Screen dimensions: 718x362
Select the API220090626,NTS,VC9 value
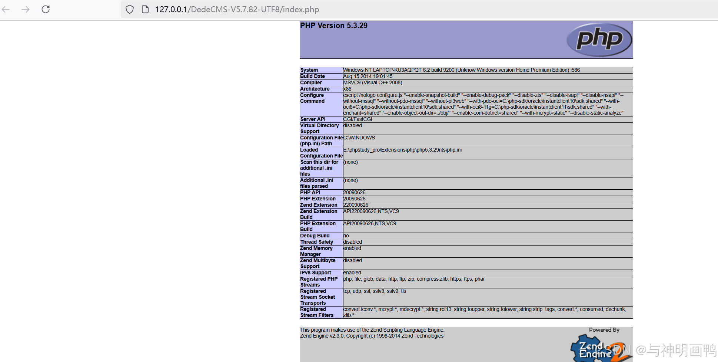[371, 211]
